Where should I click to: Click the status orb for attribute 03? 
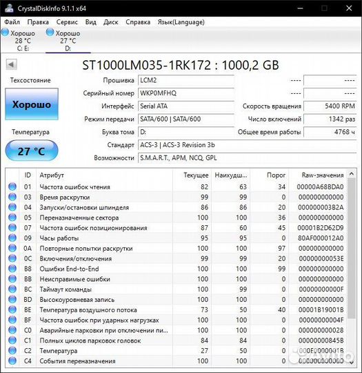(12, 197)
